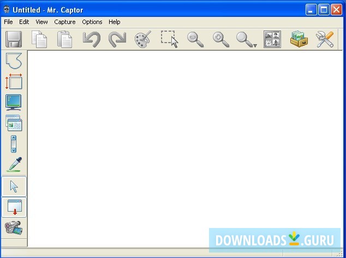Toggle the window with red arrow button
Image resolution: width=346 pixels, height=258 pixels.
[14, 207]
